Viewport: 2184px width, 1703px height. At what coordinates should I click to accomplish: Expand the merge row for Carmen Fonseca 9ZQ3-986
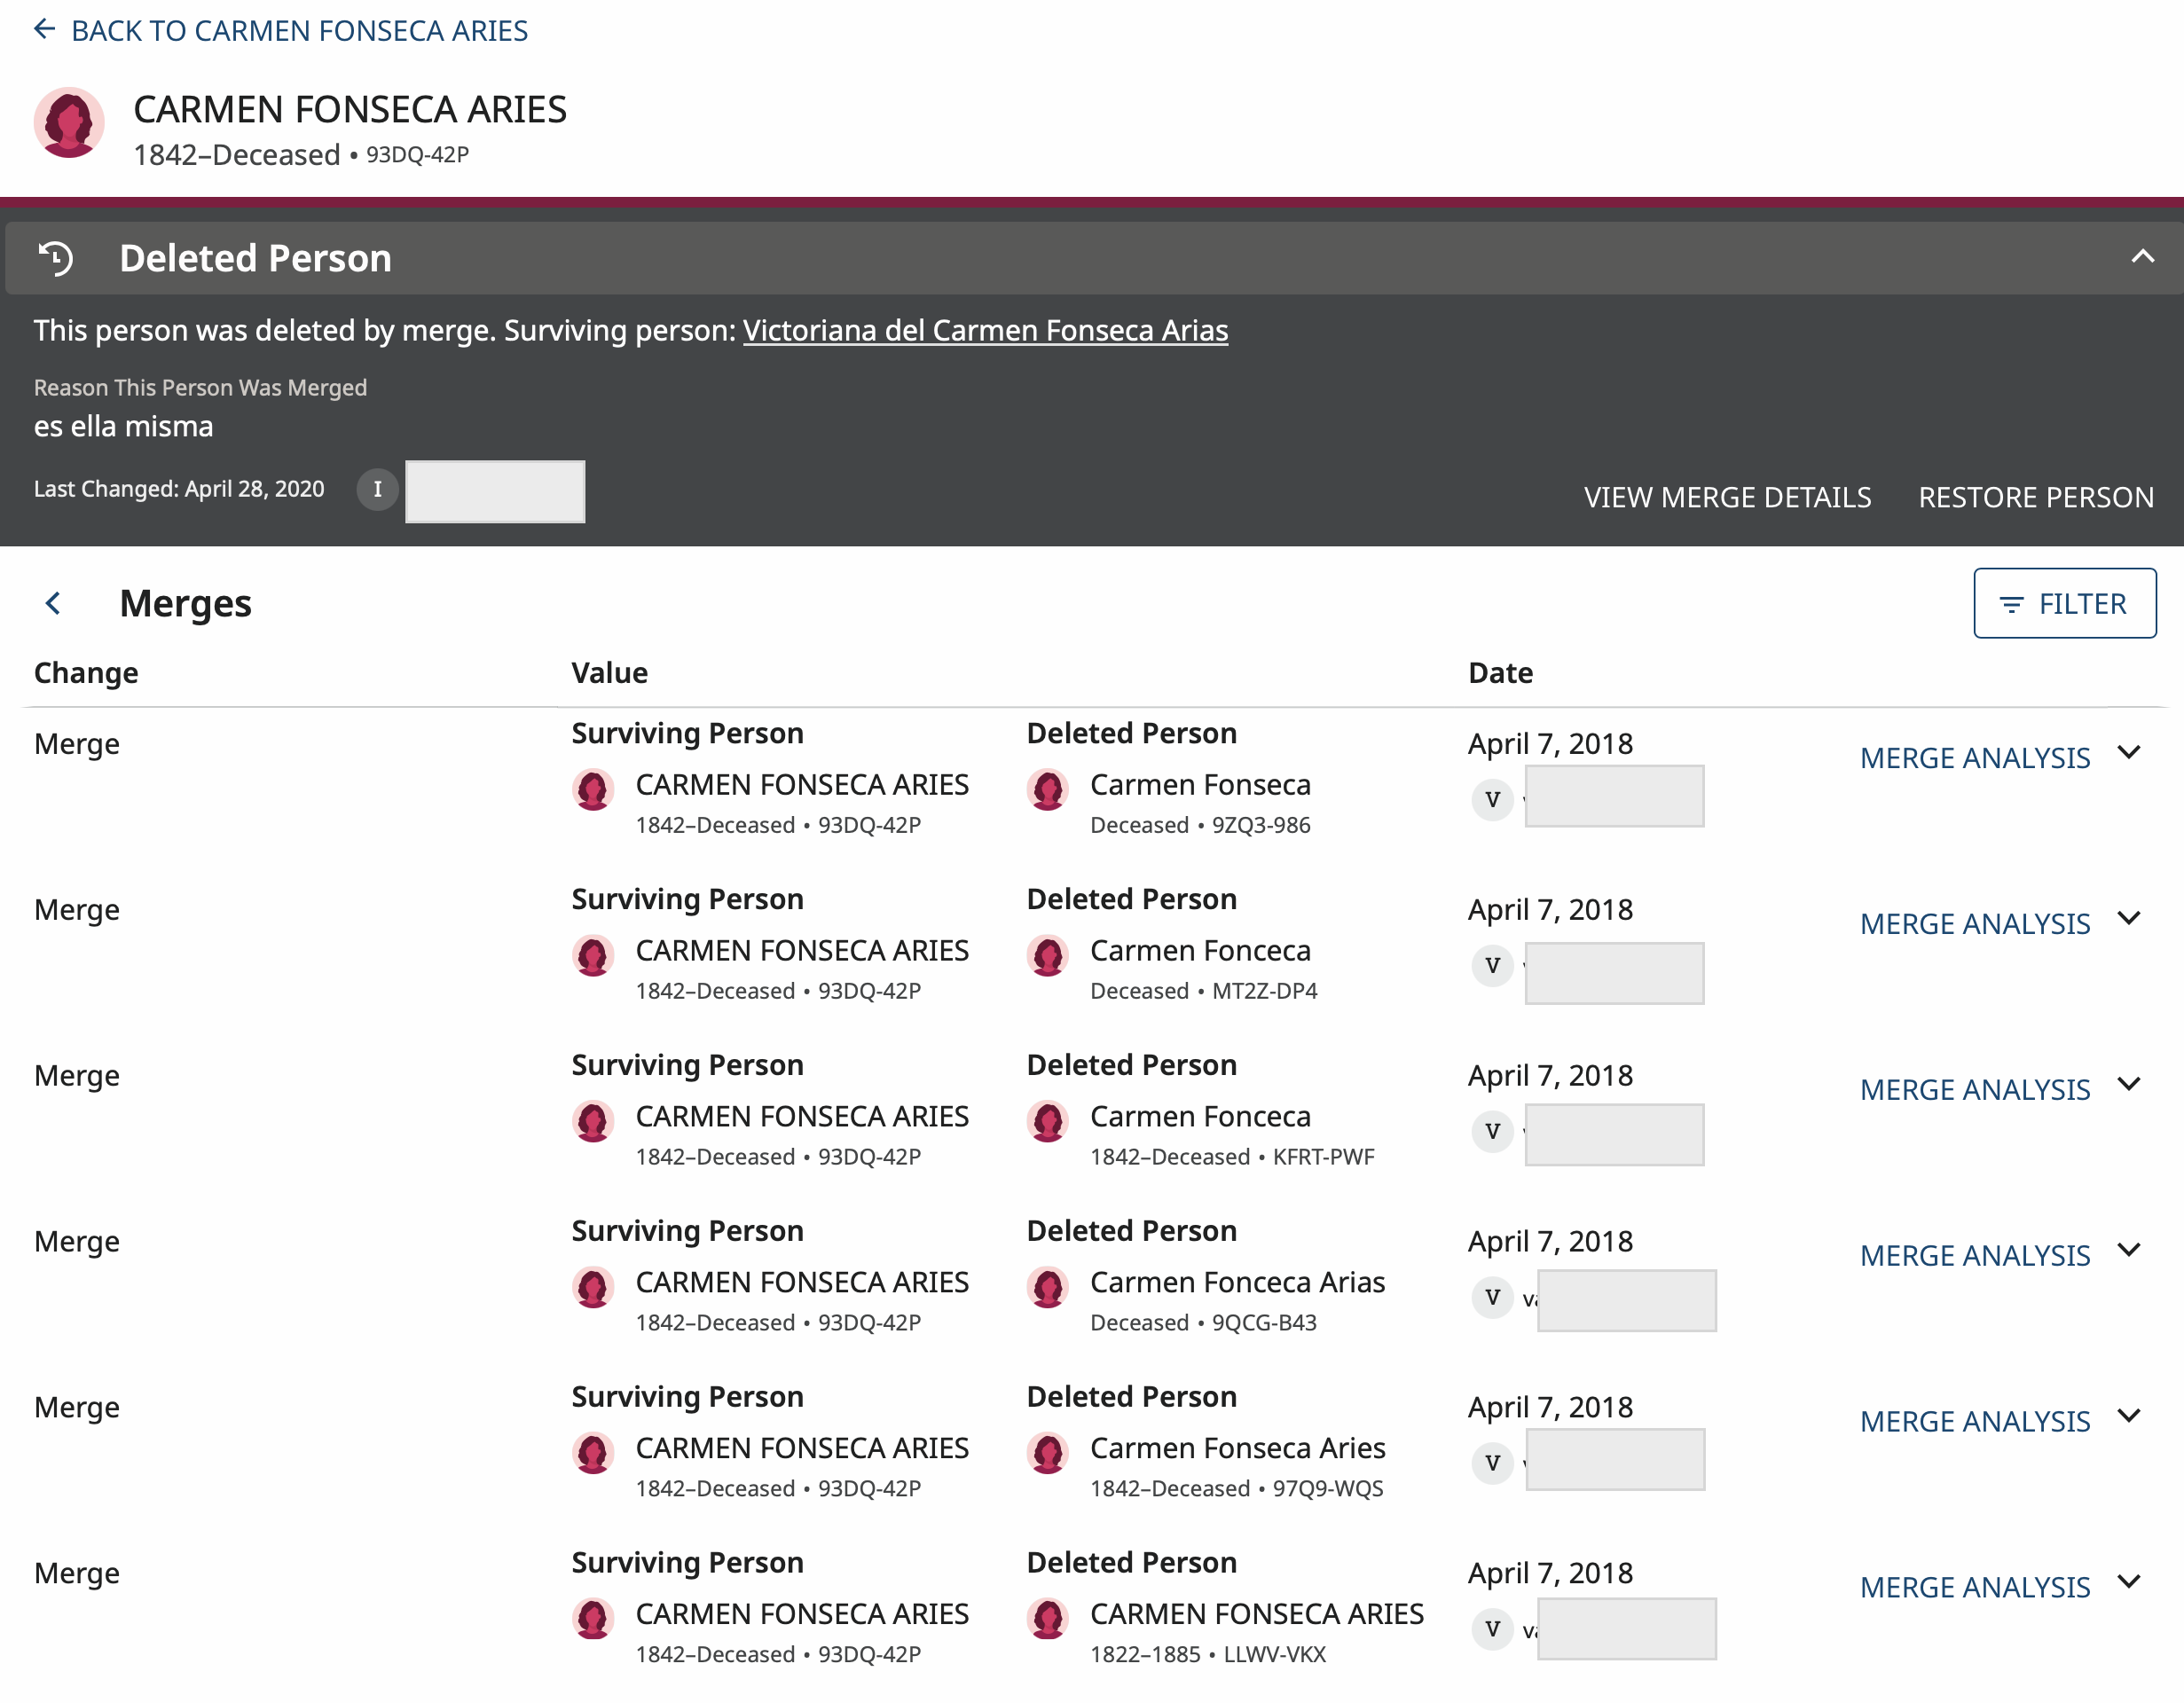2130,753
